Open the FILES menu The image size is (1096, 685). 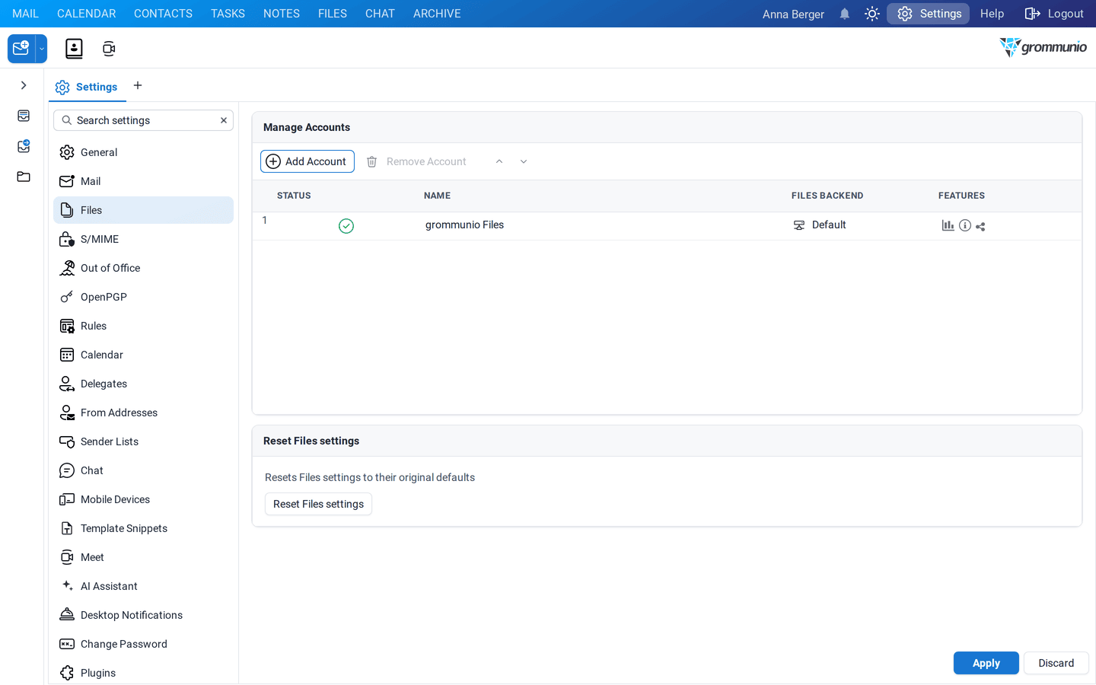pyautogui.click(x=333, y=14)
